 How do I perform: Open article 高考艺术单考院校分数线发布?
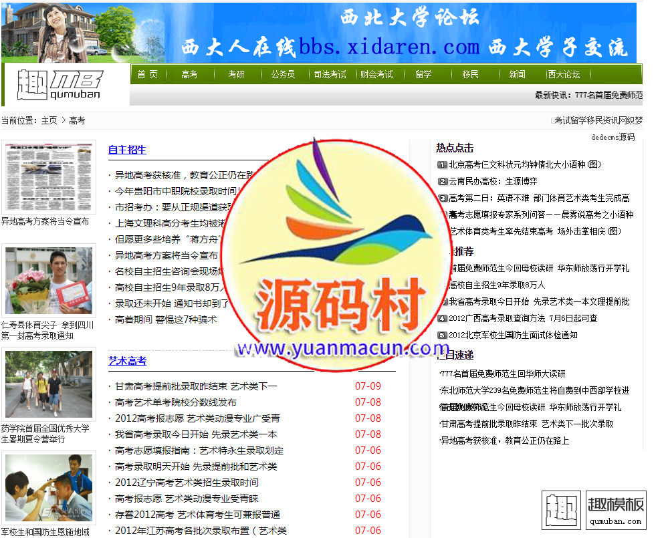click(x=175, y=402)
